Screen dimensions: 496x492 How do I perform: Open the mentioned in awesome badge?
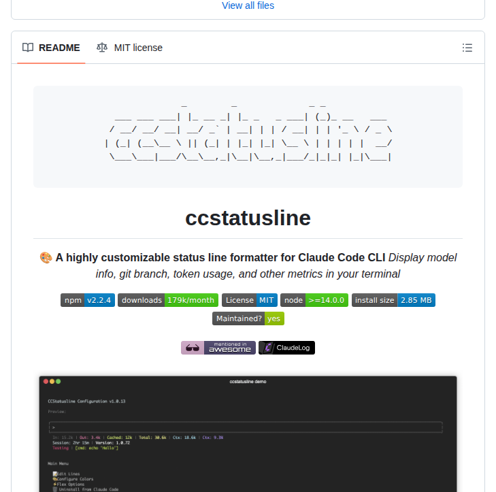pyautogui.click(x=218, y=348)
